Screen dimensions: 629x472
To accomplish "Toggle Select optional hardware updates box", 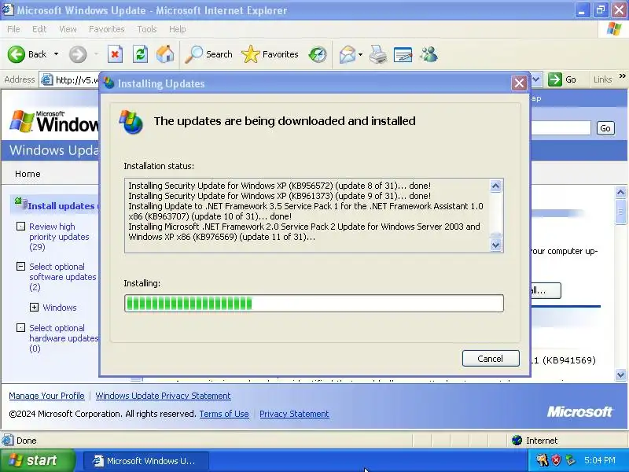I will pos(20,328).
